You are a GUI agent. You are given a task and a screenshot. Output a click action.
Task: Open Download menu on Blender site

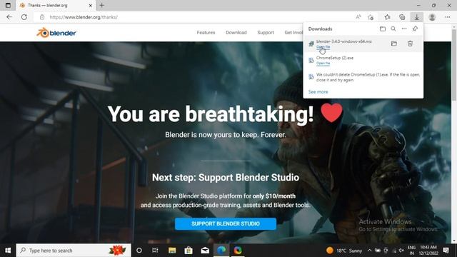coord(236,33)
